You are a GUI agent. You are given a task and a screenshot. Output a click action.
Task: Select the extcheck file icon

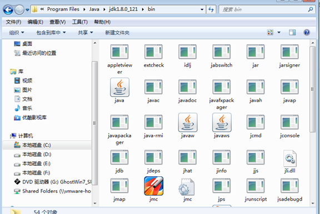tap(153, 52)
